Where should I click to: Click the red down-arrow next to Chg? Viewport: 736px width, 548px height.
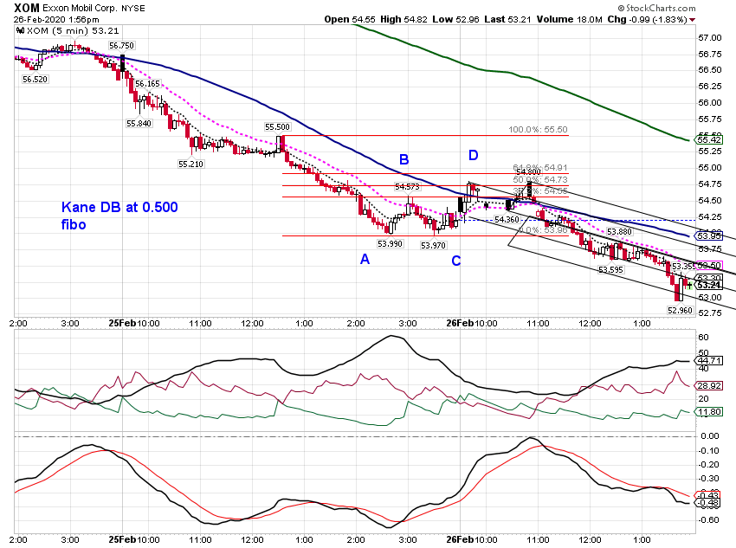click(693, 20)
